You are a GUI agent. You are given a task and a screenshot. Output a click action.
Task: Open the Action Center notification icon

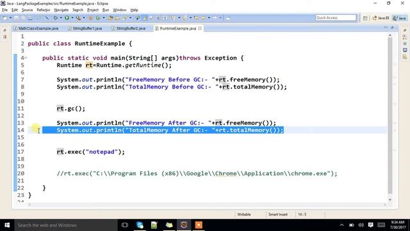tap(370, 225)
